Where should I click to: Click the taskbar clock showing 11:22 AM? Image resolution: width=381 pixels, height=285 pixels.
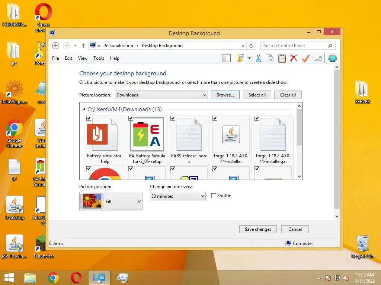coord(365,278)
